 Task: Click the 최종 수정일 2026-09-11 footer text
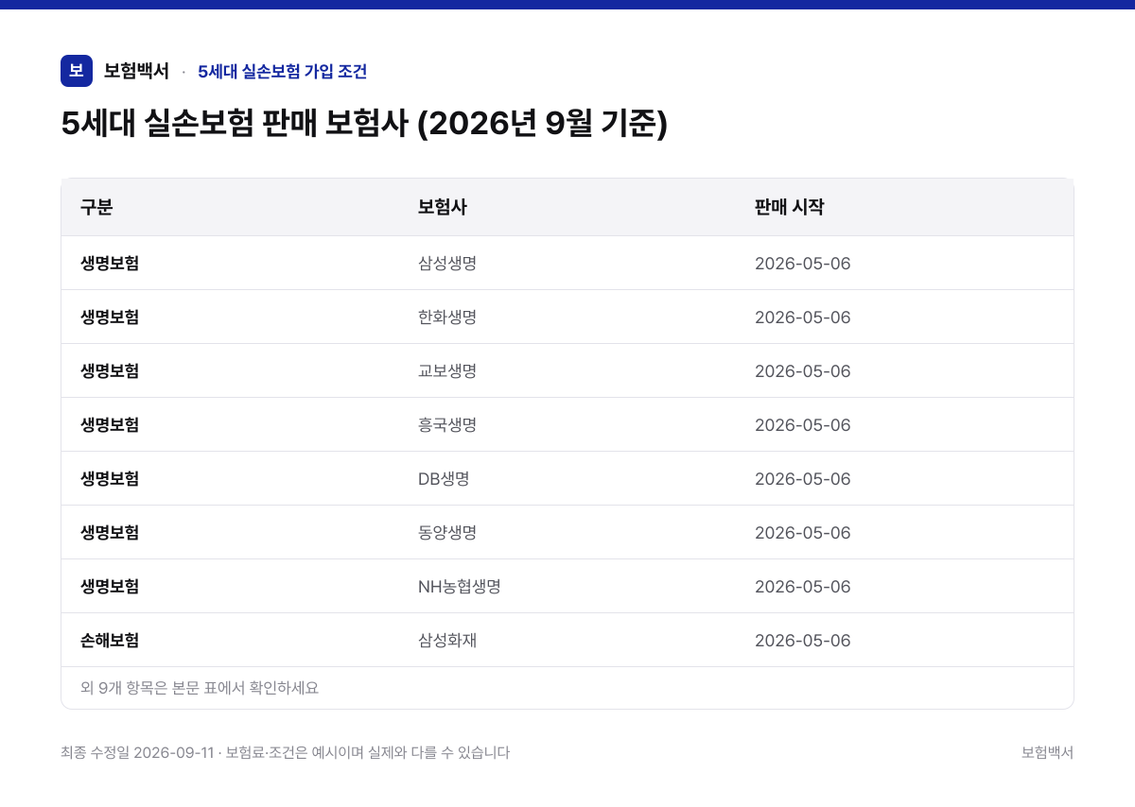[137, 753]
